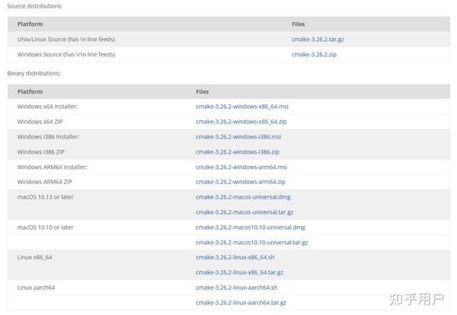Download cmake-3.26.2-macos-universal.tar.gz file
Screen dimensions: 457x315
coord(244,212)
